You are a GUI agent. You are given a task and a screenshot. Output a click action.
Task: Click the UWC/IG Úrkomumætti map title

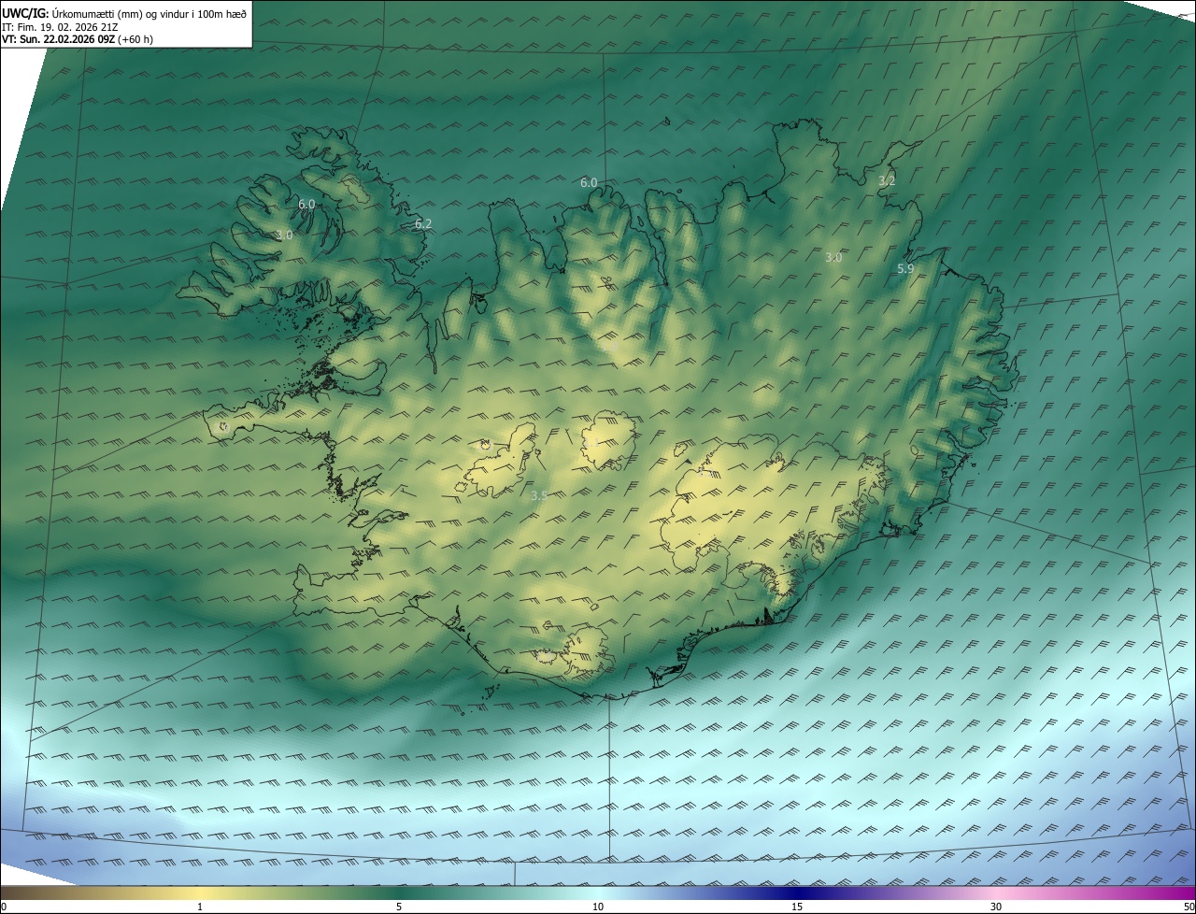(123, 12)
